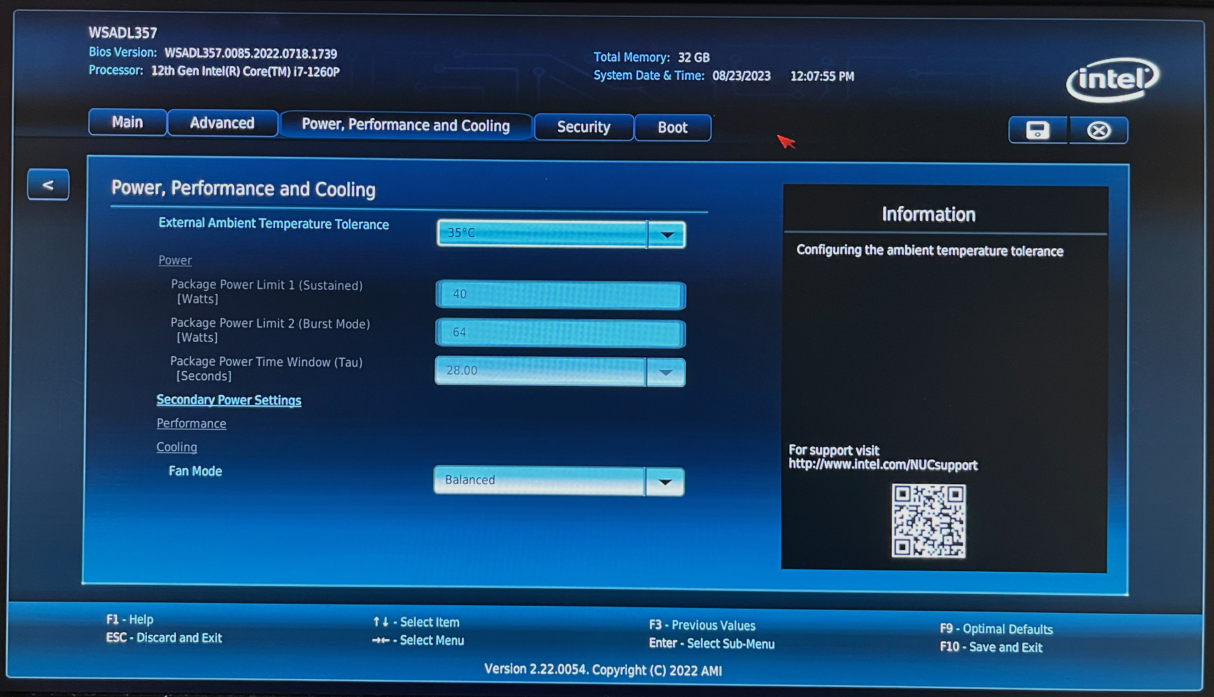
Task: Click the Intel logo
Action: click(x=1113, y=79)
